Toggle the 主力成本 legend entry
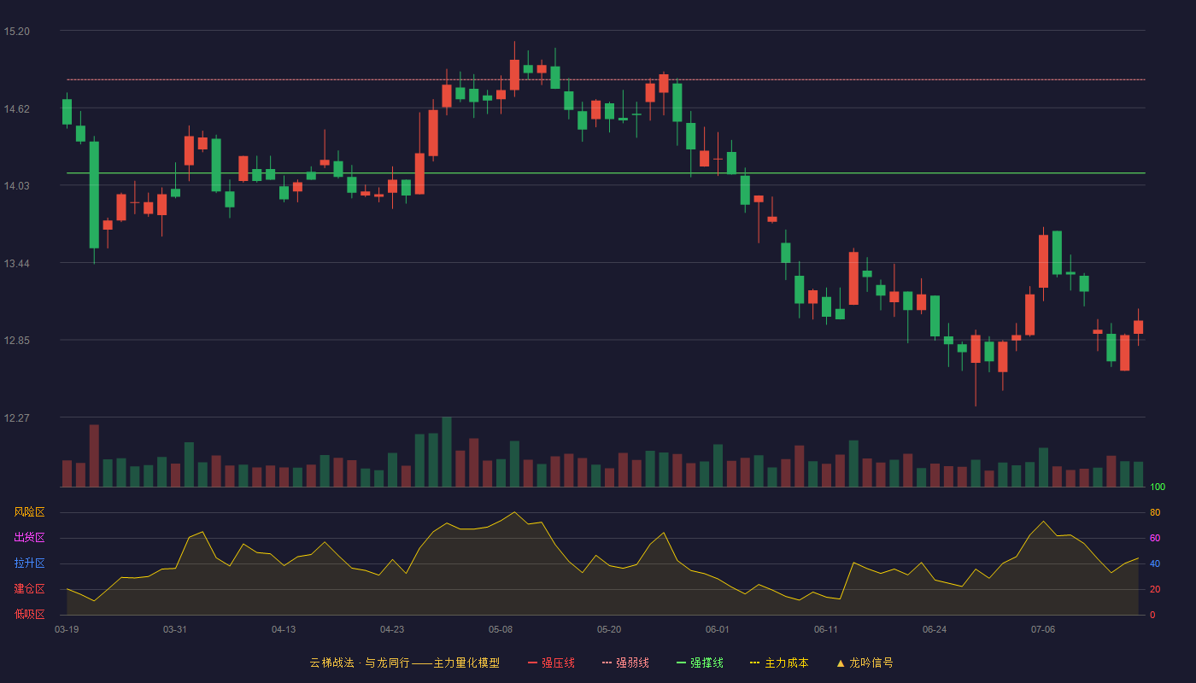This screenshot has height=683, width=1196. click(x=779, y=663)
